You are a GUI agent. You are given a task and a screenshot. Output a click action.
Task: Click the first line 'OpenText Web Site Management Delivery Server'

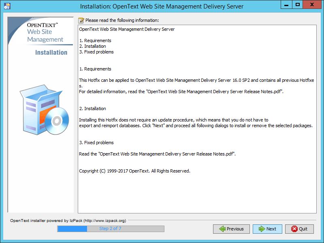click(127, 29)
